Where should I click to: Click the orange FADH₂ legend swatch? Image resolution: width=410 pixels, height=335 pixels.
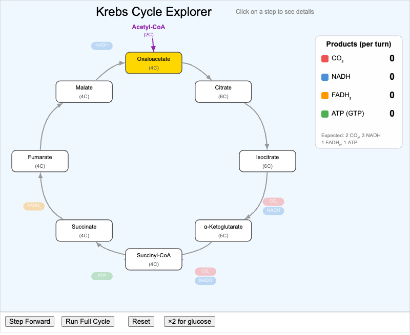pyautogui.click(x=325, y=95)
